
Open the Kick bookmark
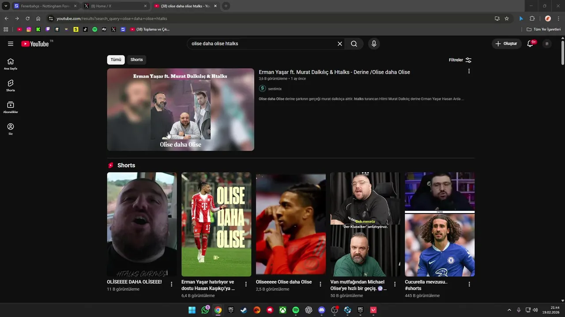coord(38,29)
